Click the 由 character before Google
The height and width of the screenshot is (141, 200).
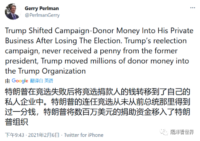pyautogui.click(x=7, y=81)
